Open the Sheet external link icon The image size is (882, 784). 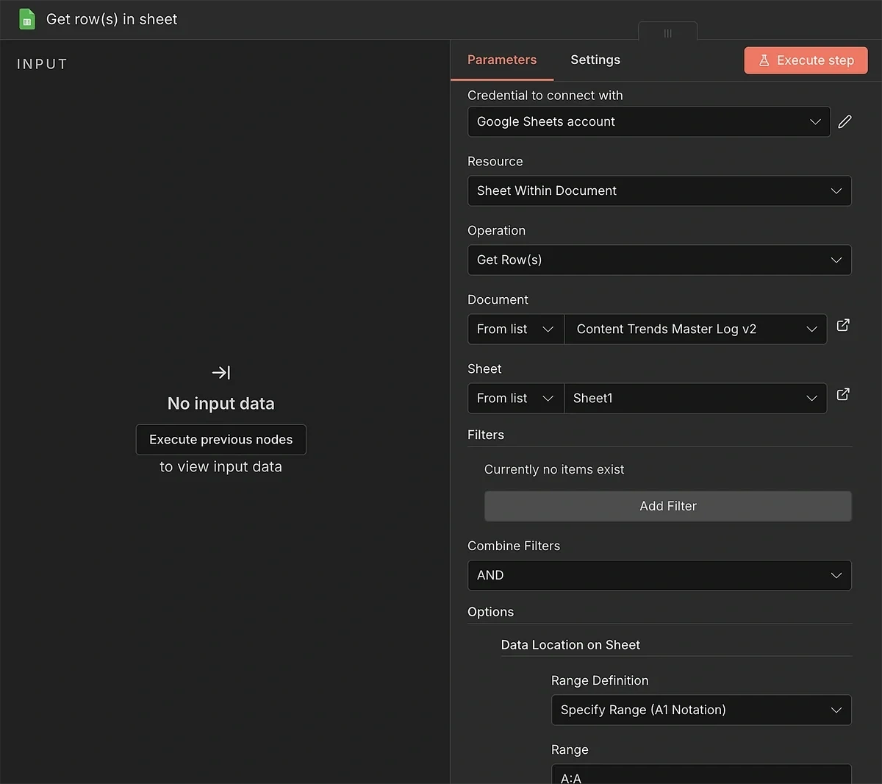click(x=843, y=395)
